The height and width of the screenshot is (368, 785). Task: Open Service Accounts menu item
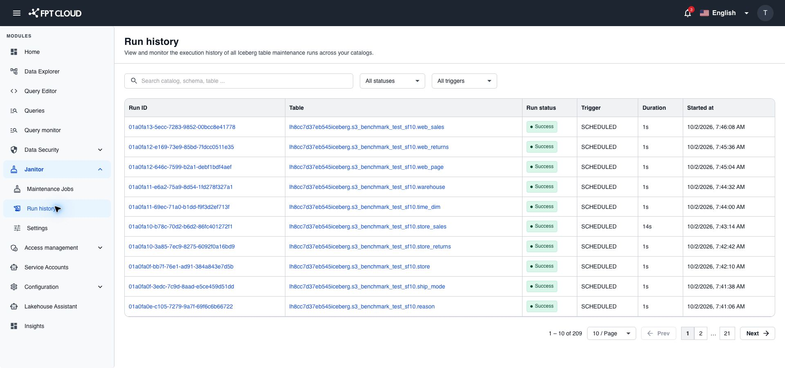tap(57, 267)
